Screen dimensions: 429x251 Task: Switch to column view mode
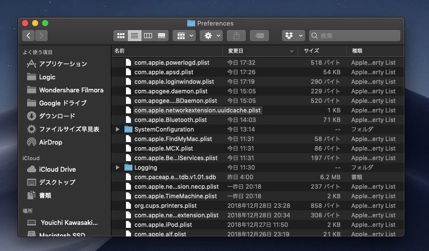(148, 36)
